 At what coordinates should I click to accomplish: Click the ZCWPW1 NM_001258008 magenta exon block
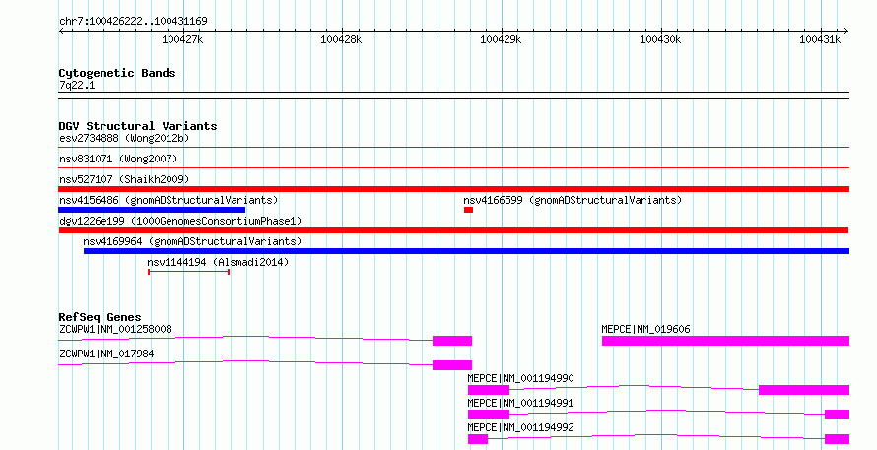(452, 341)
